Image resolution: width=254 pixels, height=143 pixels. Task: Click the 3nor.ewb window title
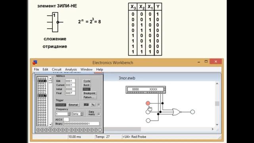point(127,78)
